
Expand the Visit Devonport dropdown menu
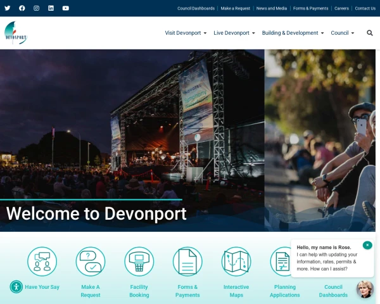tap(186, 33)
